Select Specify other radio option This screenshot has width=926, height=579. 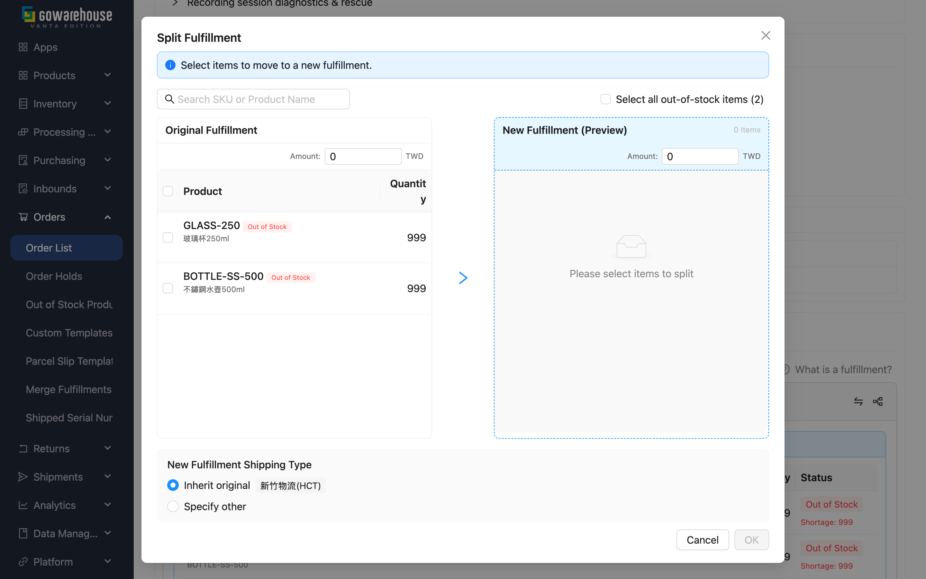tap(173, 506)
